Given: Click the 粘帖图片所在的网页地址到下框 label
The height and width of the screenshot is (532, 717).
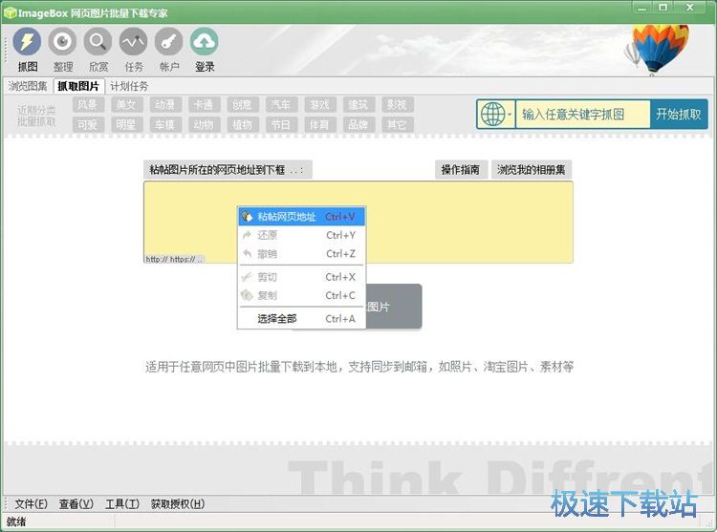Looking at the screenshot, I should [x=228, y=170].
